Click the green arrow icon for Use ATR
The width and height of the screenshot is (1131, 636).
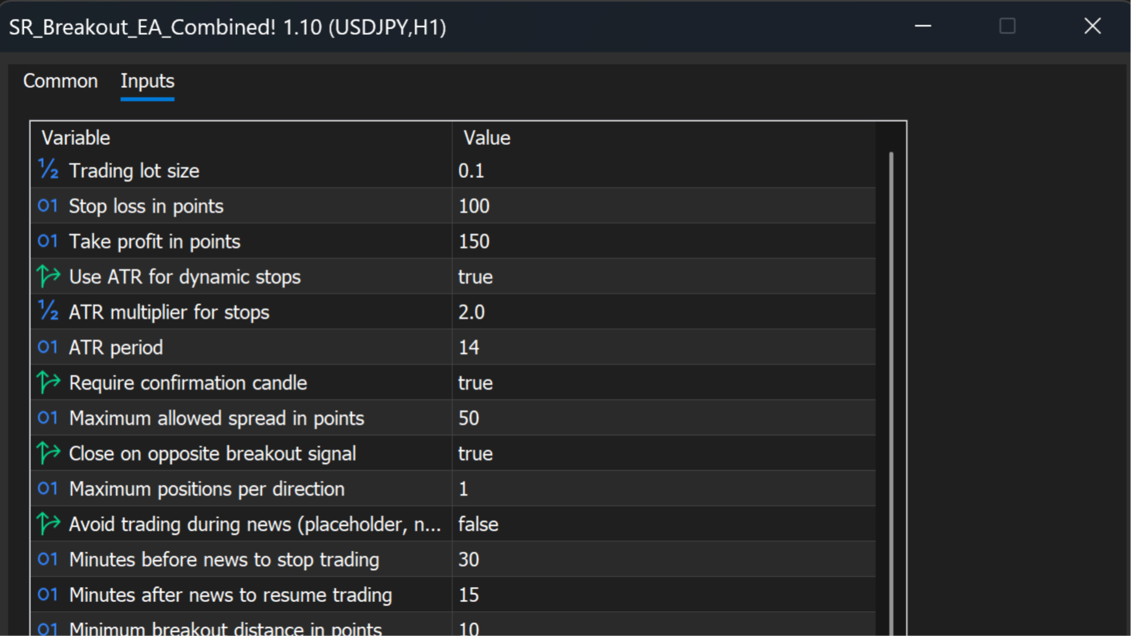click(48, 276)
